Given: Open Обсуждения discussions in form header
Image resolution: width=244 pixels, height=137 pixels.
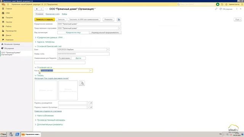Looking at the screenshot, I should coord(226,9).
